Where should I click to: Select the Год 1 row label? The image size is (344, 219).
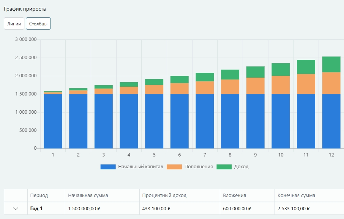pyautogui.click(x=36, y=209)
